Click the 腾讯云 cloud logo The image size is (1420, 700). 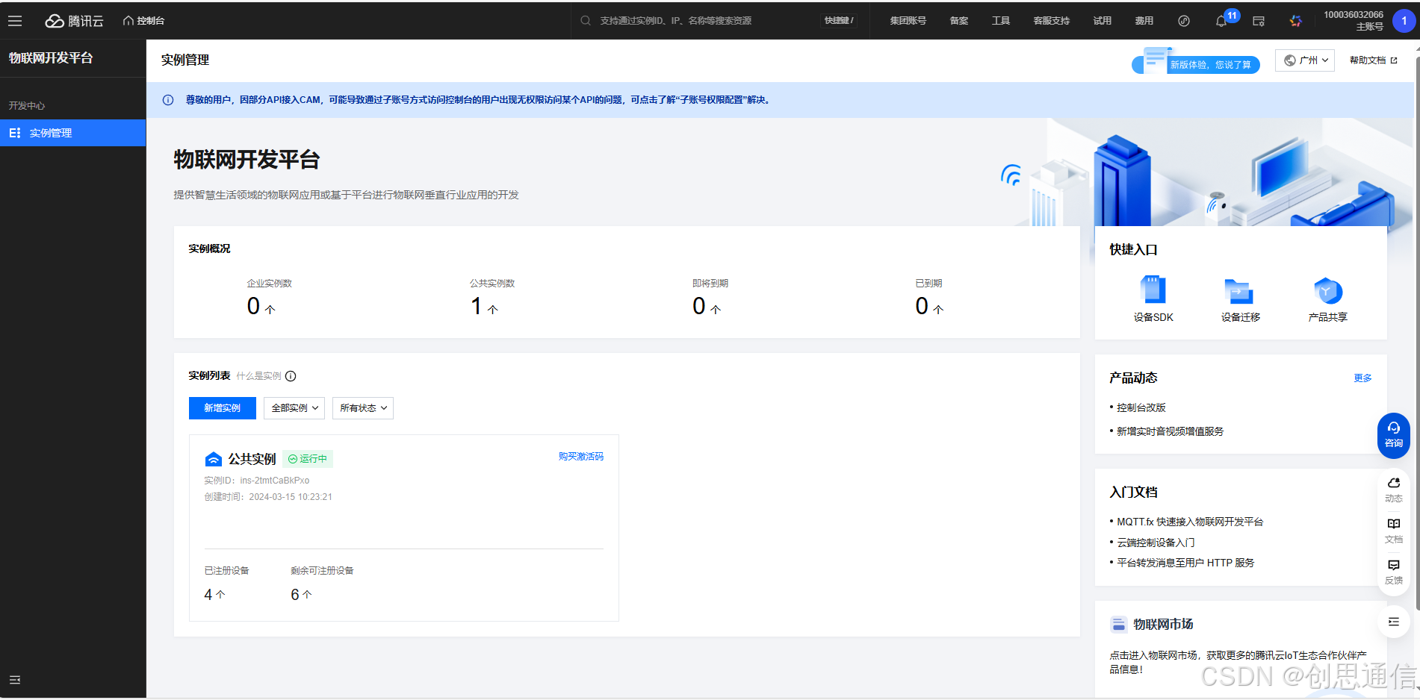74,21
